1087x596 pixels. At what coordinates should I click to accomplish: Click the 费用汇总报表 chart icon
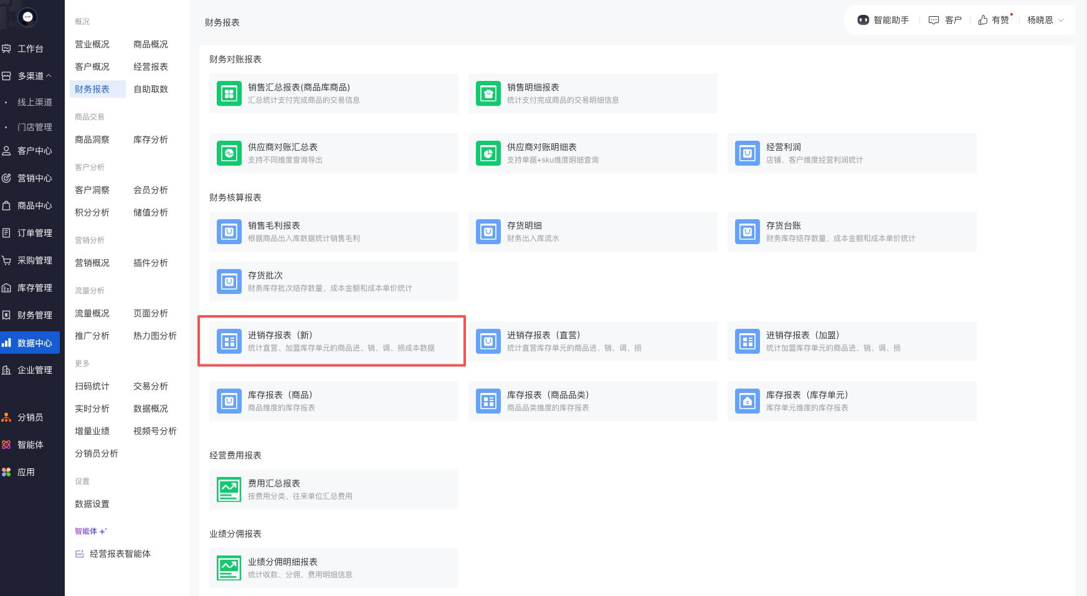click(229, 490)
